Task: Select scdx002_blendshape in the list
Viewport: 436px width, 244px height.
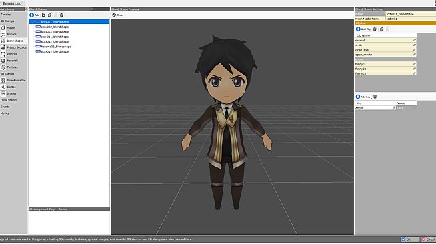Action: pyautogui.click(x=55, y=27)
